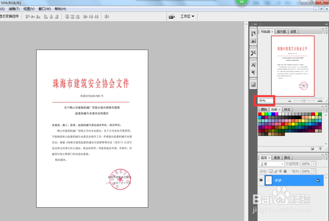Image resolution: width=329 pixels, height=221 pixels.
Task: Open the 窗口(W) menu
Action: pos(44,9)
